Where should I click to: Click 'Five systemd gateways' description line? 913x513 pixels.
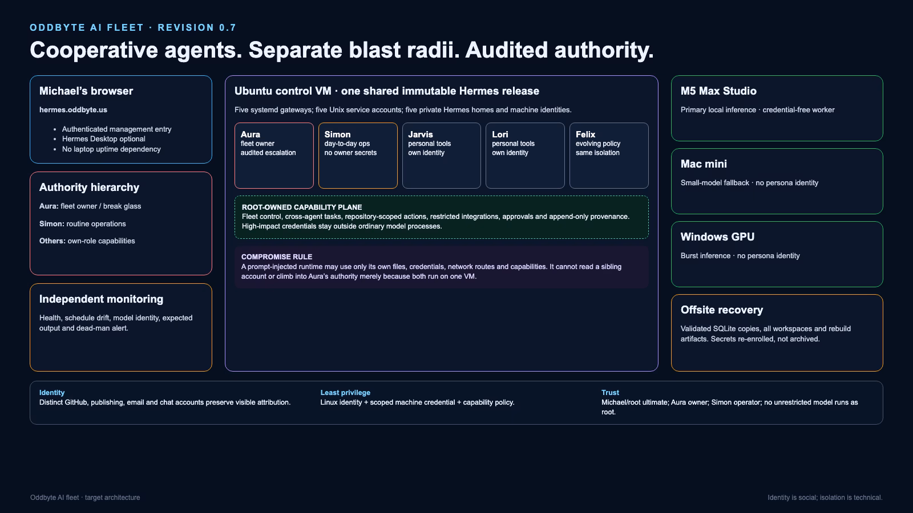(x=403, y=109)
